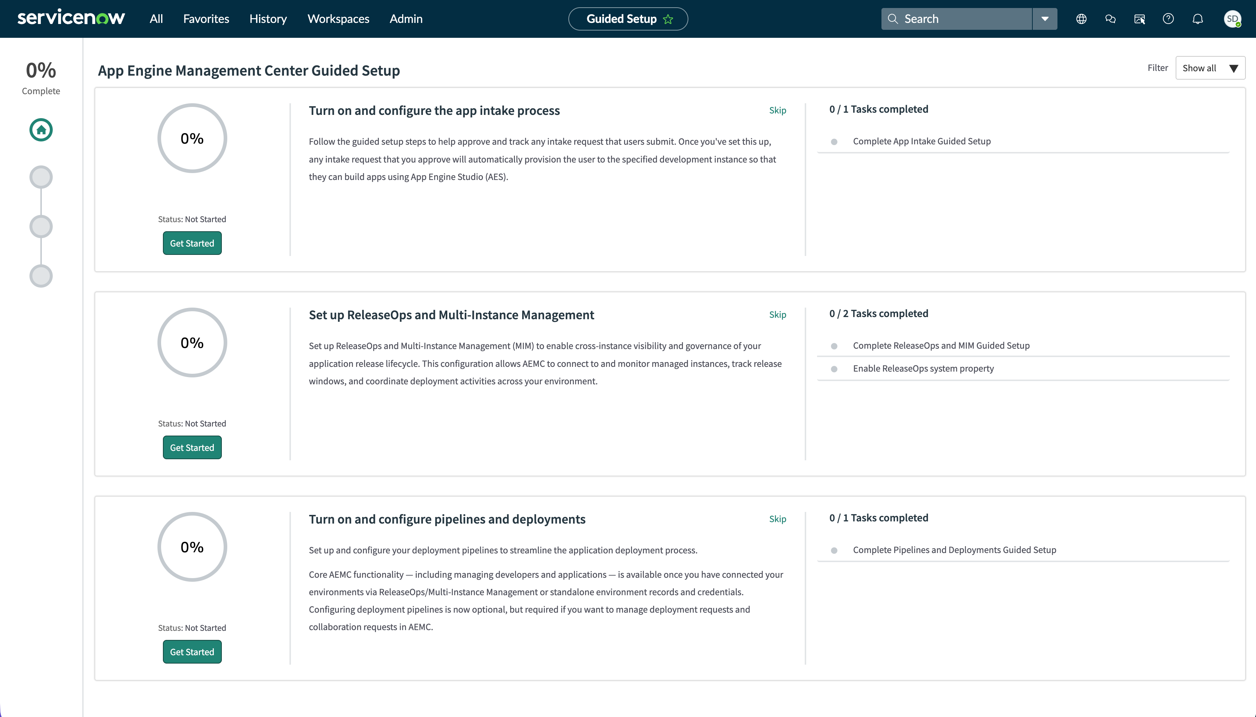1256x717 pixels.
Task: Toggle the Guided Setup favorite star
Action: 668,19
